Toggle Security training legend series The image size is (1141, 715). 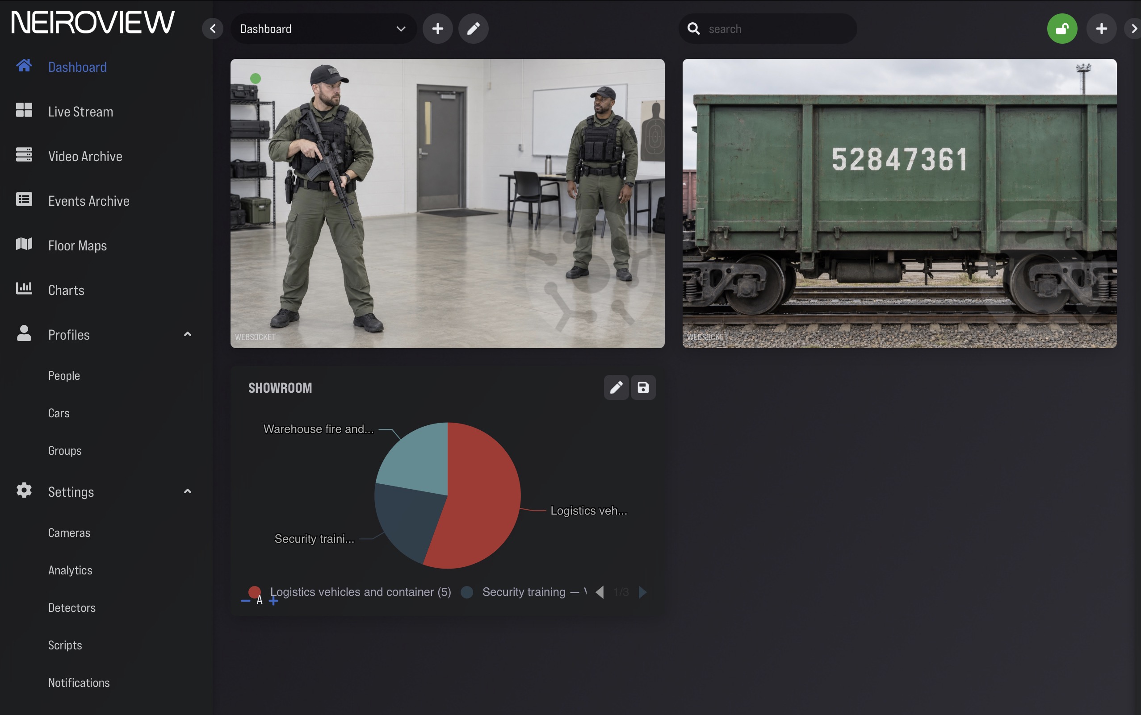point(524,592)
